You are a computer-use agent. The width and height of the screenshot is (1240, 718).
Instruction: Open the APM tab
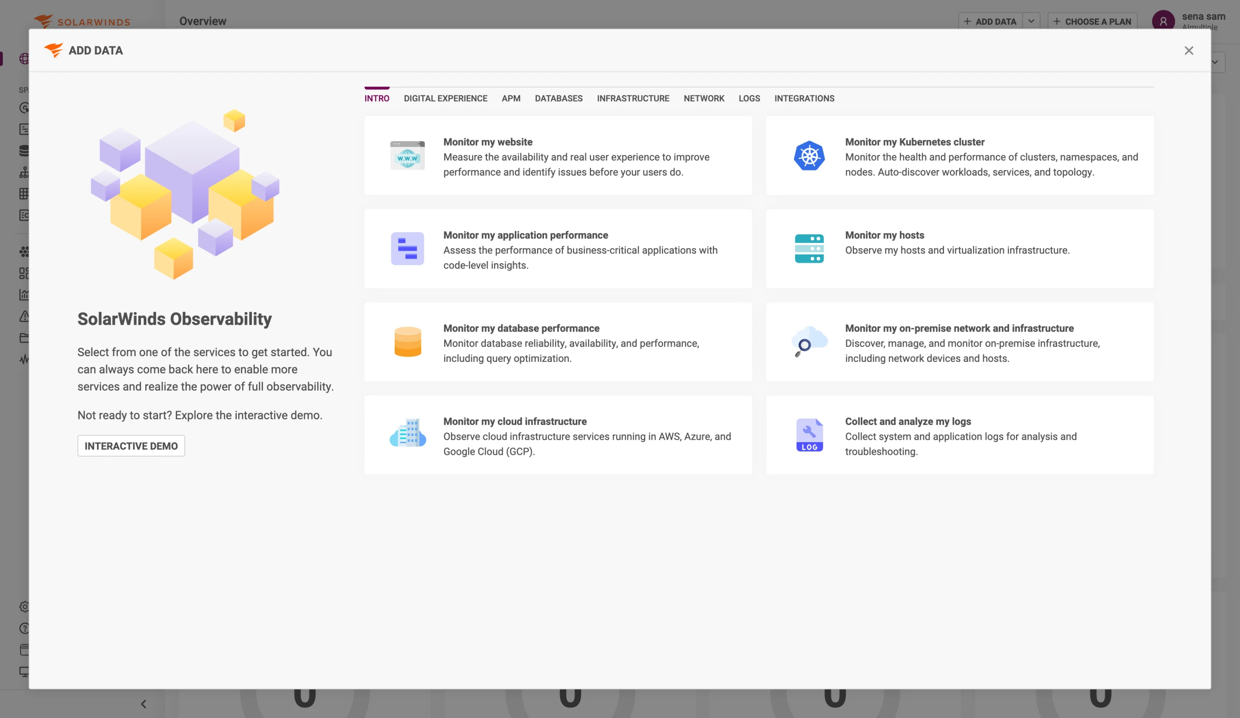[x=511, y=98]
